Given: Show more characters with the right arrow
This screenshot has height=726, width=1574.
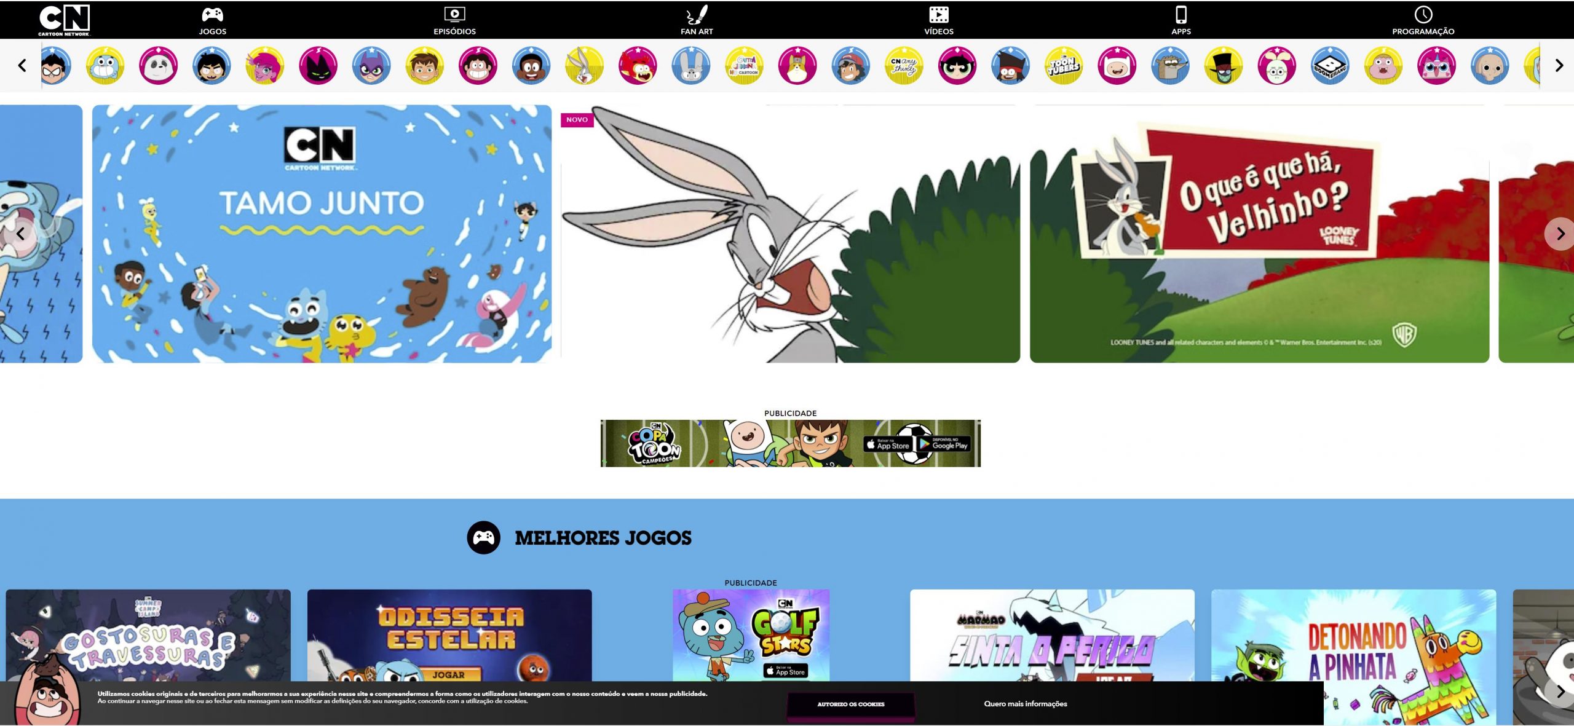Looking at the screenshot, I should [1559, 65].
